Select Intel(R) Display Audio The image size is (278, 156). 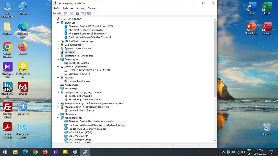point(80,96)
